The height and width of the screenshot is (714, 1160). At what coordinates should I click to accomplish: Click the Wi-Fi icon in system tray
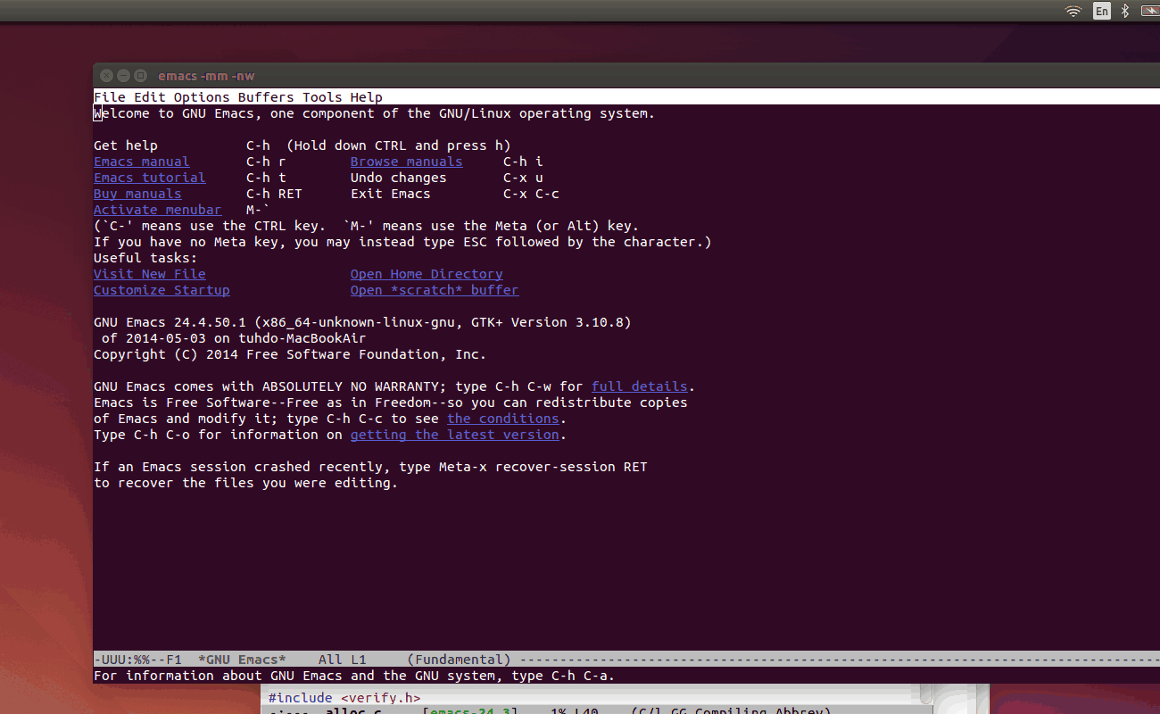pyautogui.click(x=1073, y=11)
